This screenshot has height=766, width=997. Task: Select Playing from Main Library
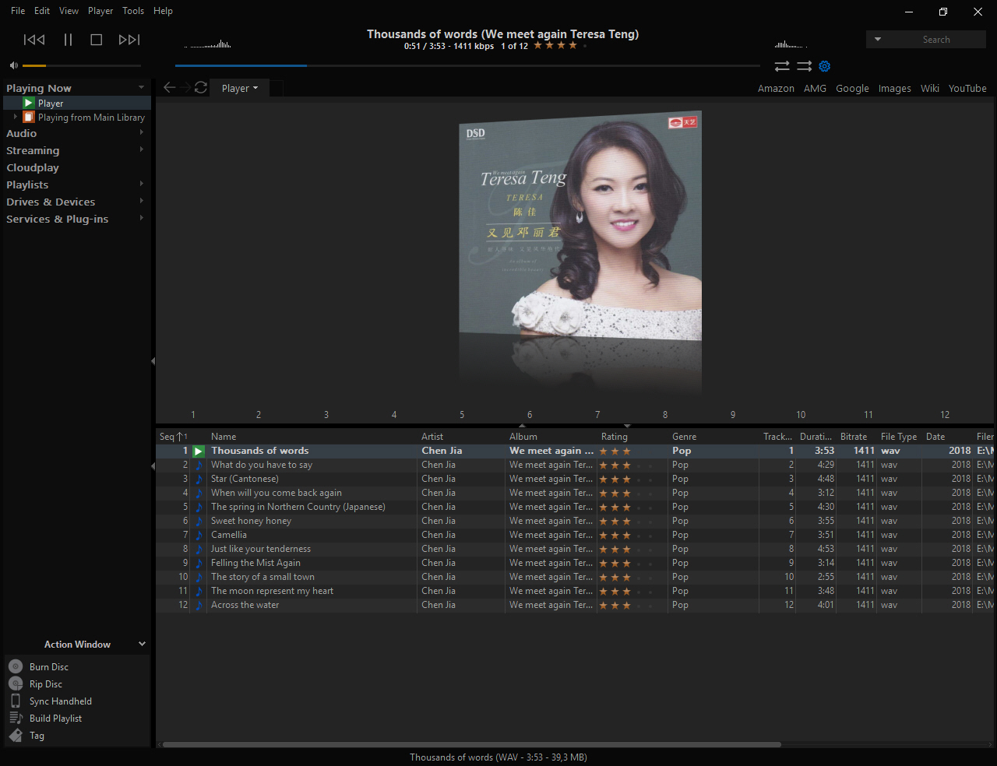91,118
